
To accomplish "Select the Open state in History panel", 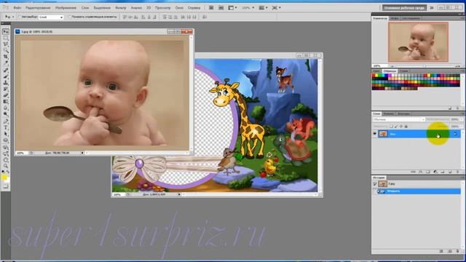I will pyautogui.click(x=416, y=191).
